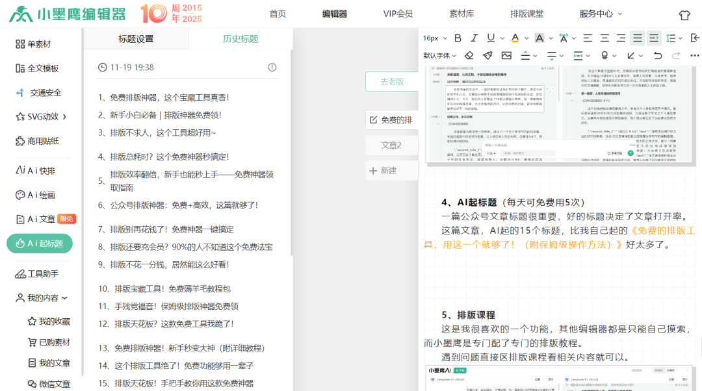
Task: Open the 默认字体 font family dropdown
Action: [x=439, y=56]
